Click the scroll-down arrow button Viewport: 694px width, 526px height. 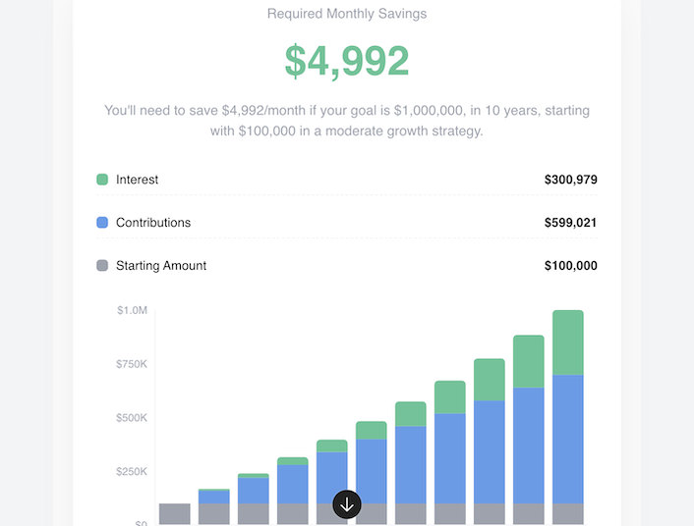pos(347,504)
